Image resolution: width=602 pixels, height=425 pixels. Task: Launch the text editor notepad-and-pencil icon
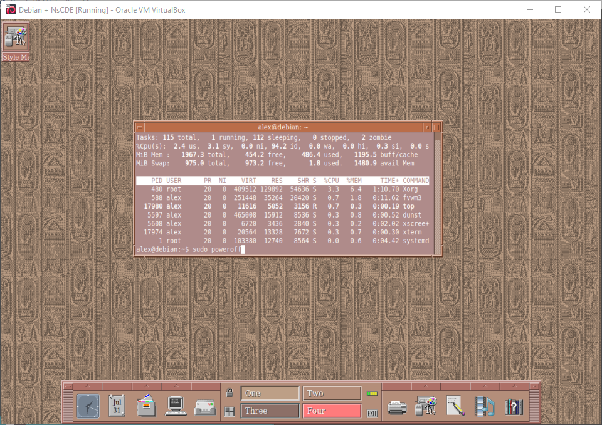pyautogui.click(x=455, y=406)
